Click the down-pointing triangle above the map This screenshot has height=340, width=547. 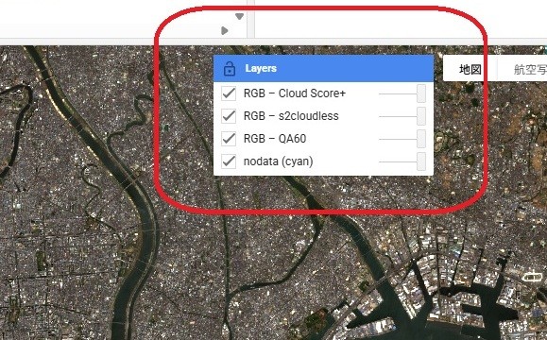click(x=239, y=16)
